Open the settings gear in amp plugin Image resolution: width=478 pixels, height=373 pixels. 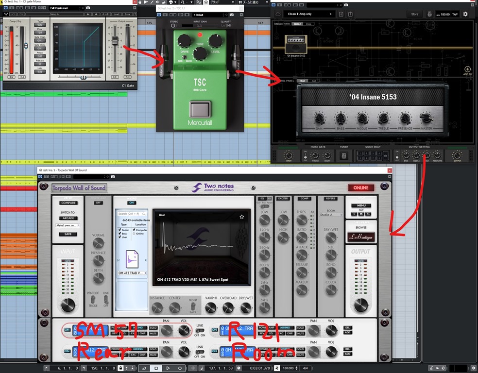point(465,14)
